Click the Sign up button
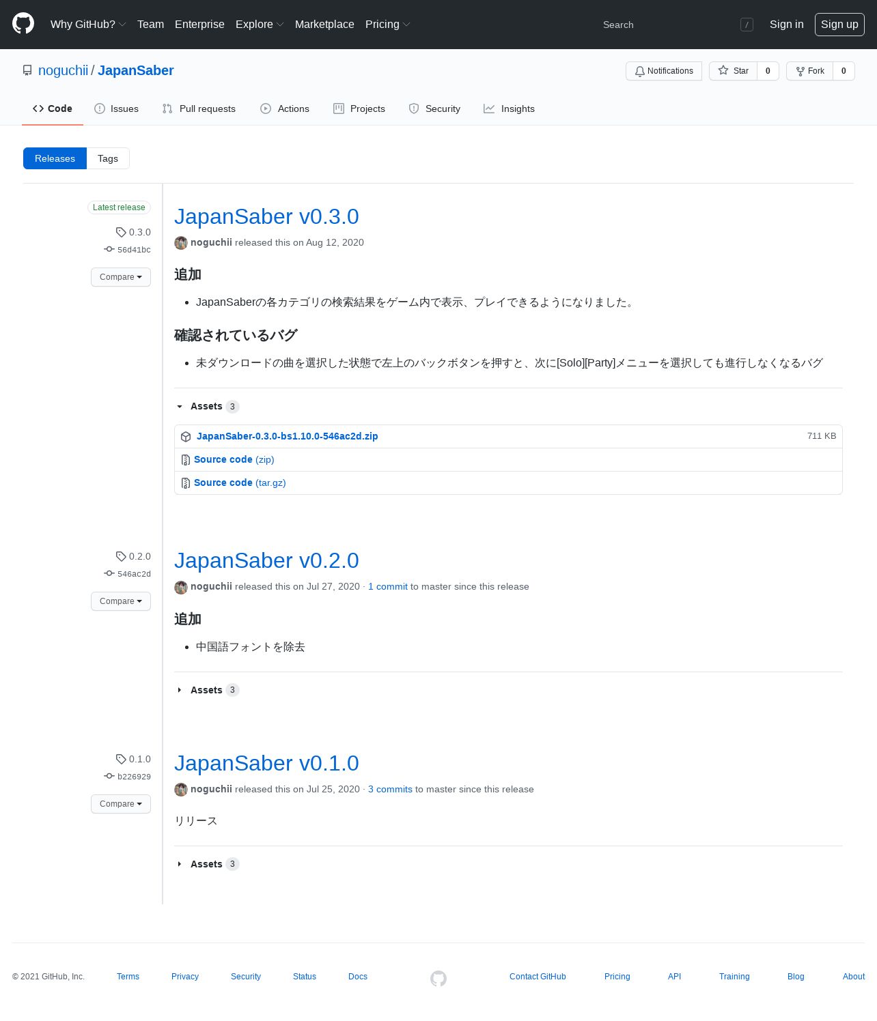Image resolution: width=877 pixels, height=1021 pixels. coord(839,24)
